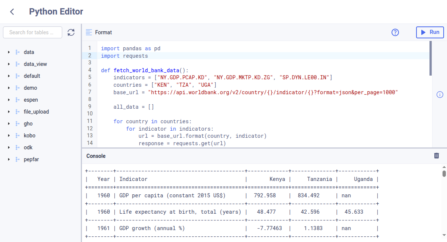This screenshot has height=242, width=447.
Task: Select the data_view entry in sidebar
Action: [35, 64]
